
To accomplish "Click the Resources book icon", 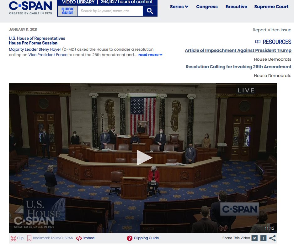I will click(258, 42).
